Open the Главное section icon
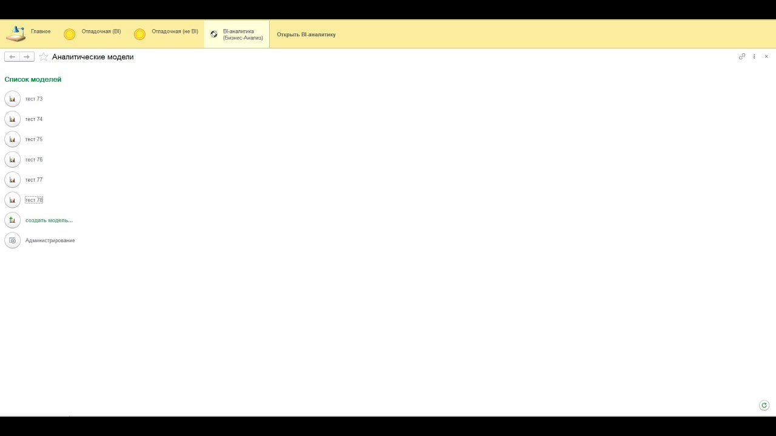This screenshot has width=776, height=436. click(16, 34)
